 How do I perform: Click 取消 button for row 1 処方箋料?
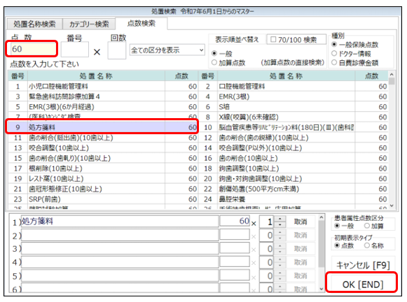point(301,222)
